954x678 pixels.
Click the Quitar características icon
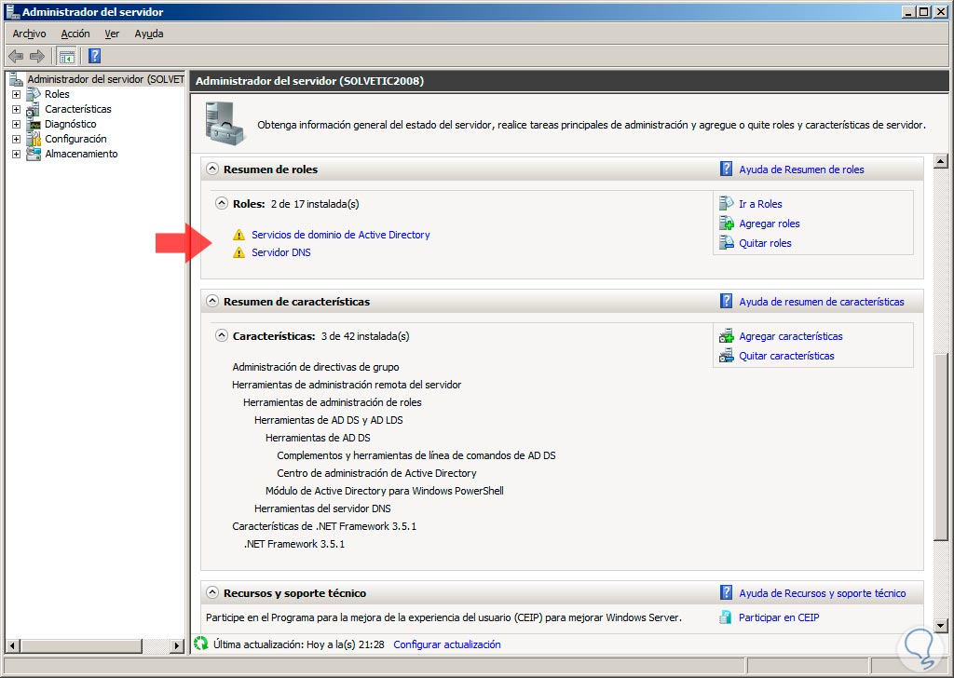[x=727, y=356]
